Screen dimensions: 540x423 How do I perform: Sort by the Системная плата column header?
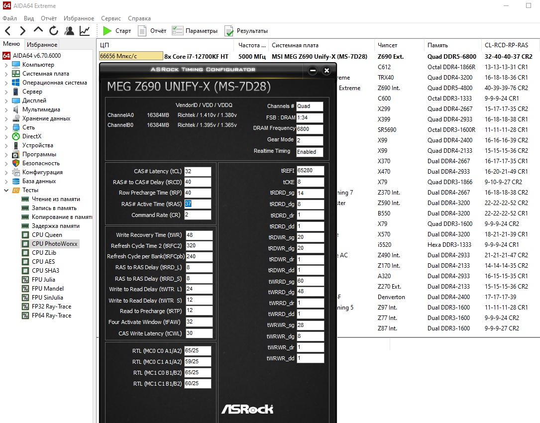click(x=295, y=45)
